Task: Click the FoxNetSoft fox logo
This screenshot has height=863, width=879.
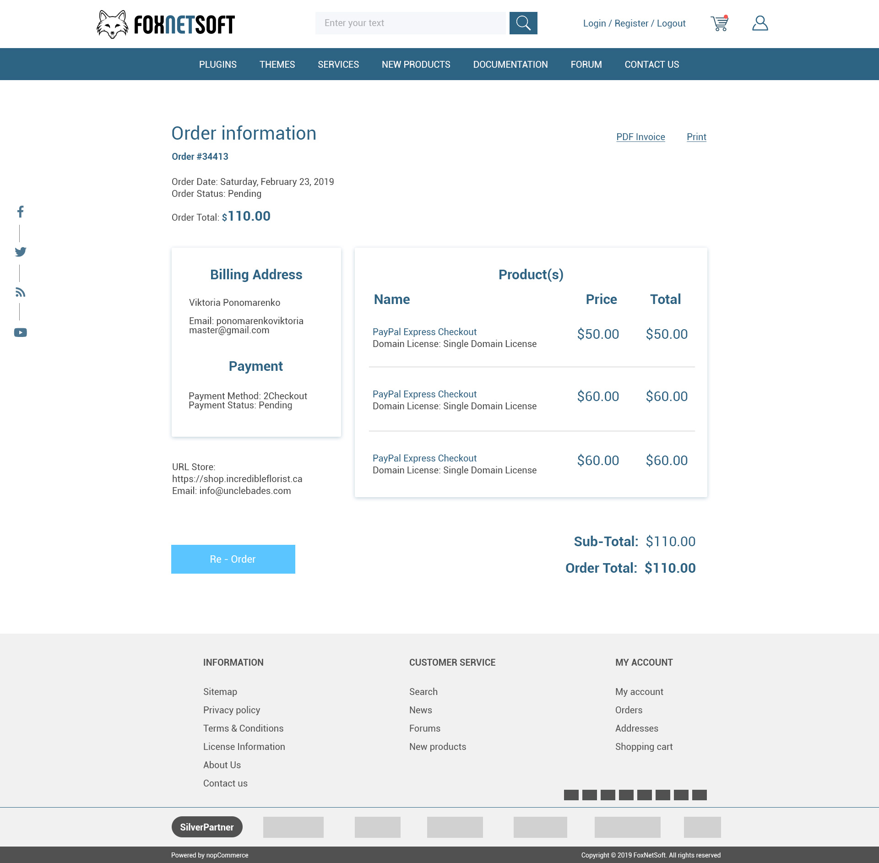Action: click(113, 24)
